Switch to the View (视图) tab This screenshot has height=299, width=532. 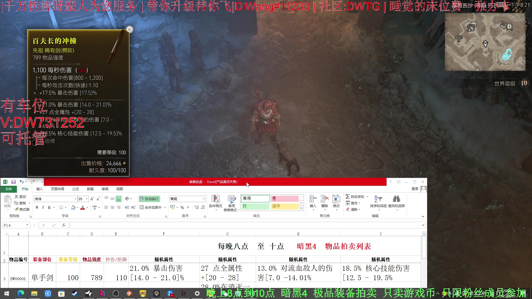point(120,189)
